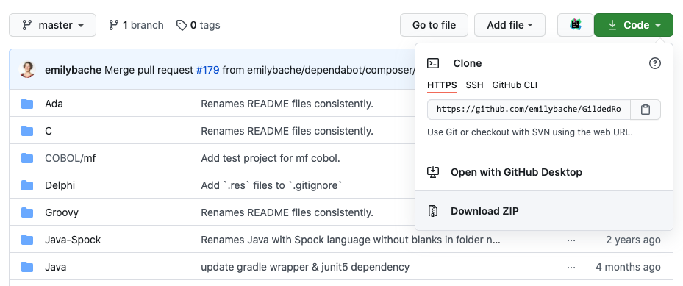Click the folder icon next to Java
The width and height of the screenshot is (683, 286).
click(27, 267)
